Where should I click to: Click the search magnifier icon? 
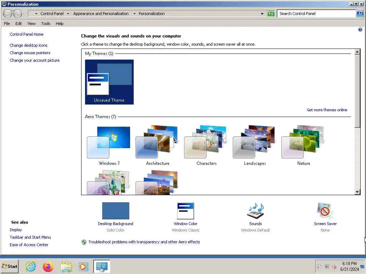[360, 14]
